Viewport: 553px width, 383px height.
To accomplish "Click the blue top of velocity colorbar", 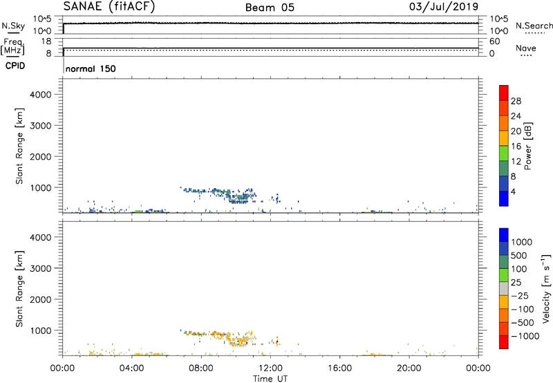I will point(504,234).
